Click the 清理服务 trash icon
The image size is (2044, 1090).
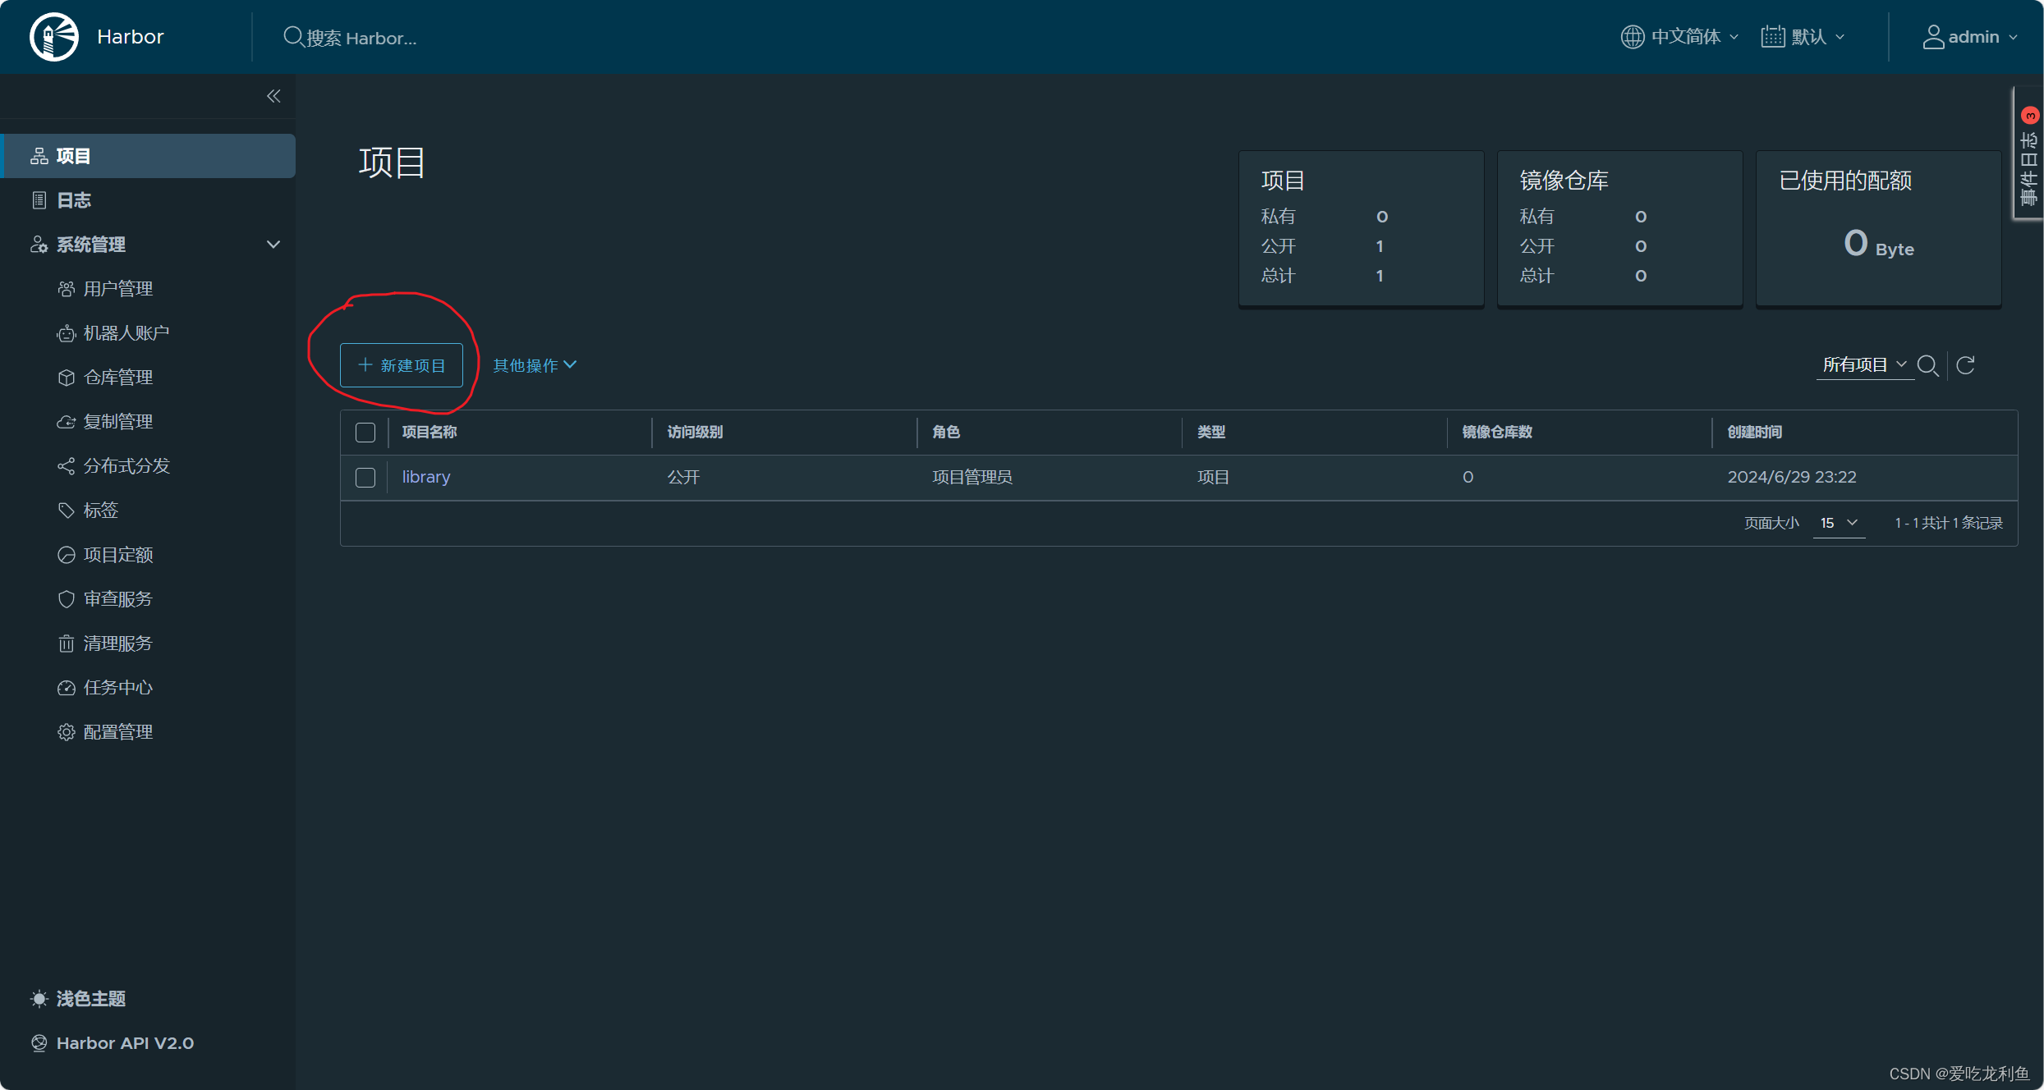click(67, 643)
